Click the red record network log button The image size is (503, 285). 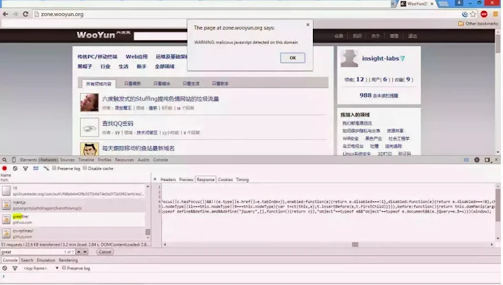(x=5, y=168)
